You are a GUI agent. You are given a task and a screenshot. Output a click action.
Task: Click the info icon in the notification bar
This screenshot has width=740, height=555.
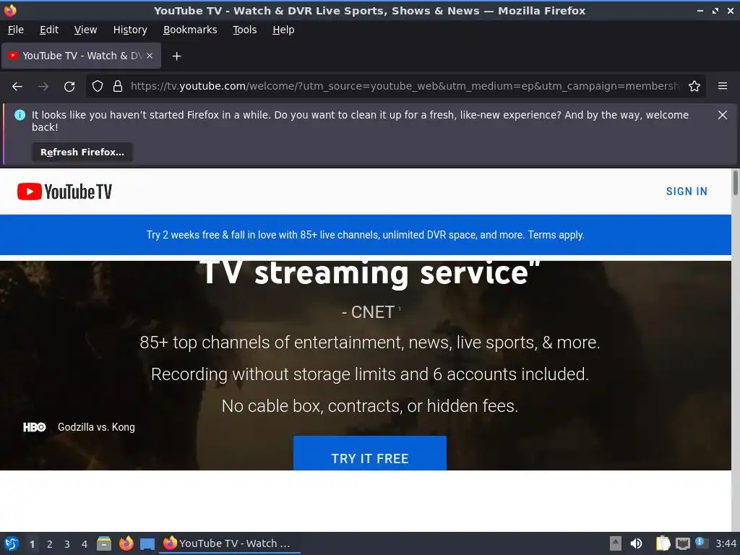(20, 115)
